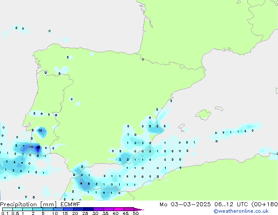The width and height of the screenshot is (278, 215).
Task: Click the legend scale label '0.1'
Action: (5, 213)
